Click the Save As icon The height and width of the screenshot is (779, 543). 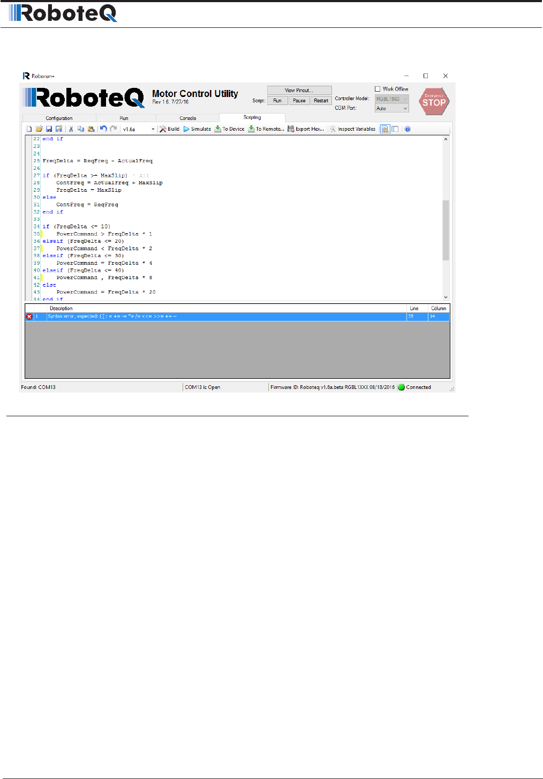[x=59, y=129]
